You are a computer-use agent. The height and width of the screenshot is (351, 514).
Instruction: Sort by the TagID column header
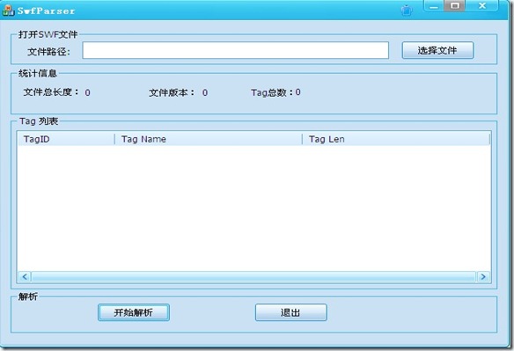point(66,139)
